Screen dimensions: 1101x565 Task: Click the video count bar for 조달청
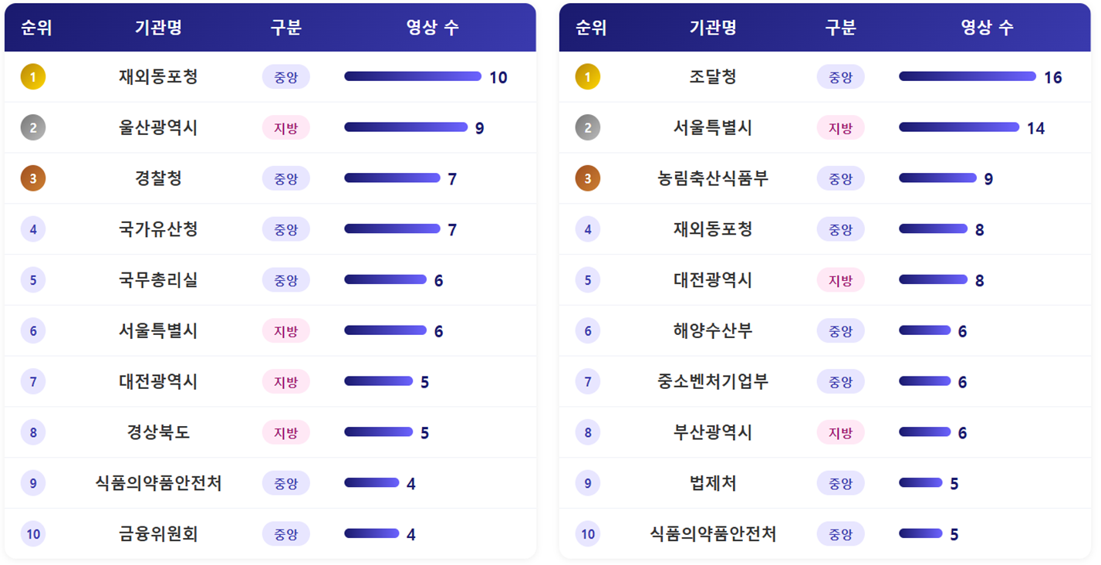[967, 76]
